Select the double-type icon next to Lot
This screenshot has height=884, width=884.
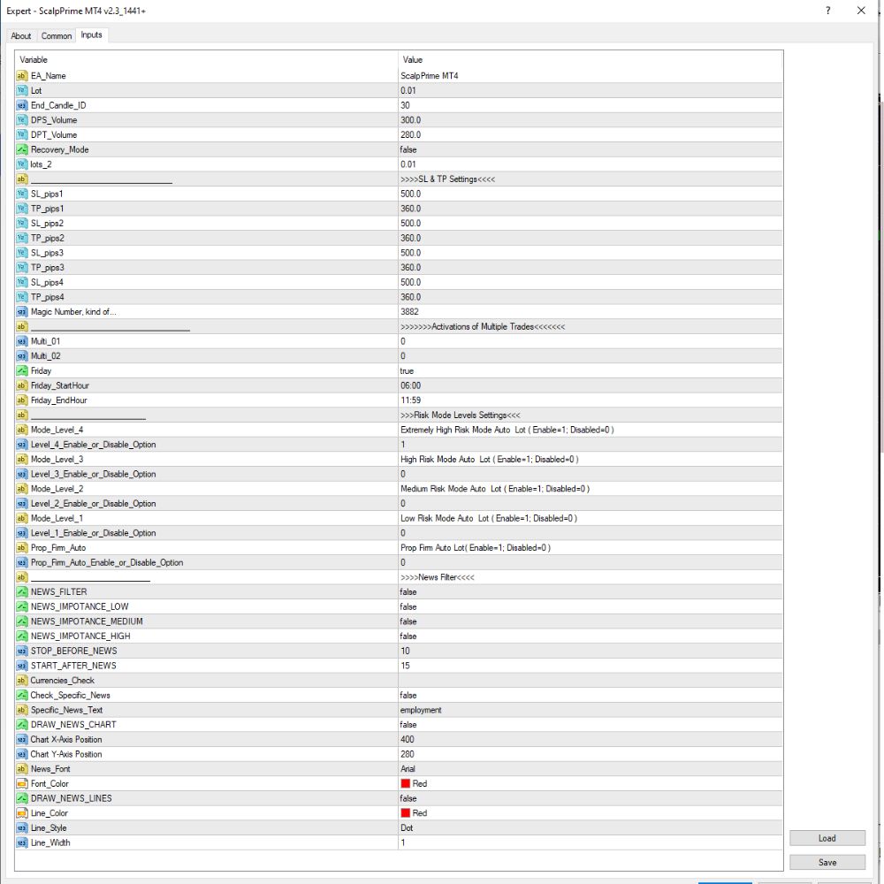21,90
